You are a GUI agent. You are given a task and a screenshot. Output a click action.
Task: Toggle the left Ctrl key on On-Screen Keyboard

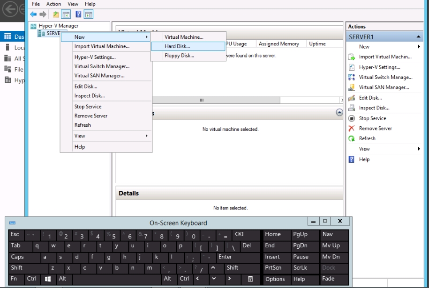[x=32, y=279]
